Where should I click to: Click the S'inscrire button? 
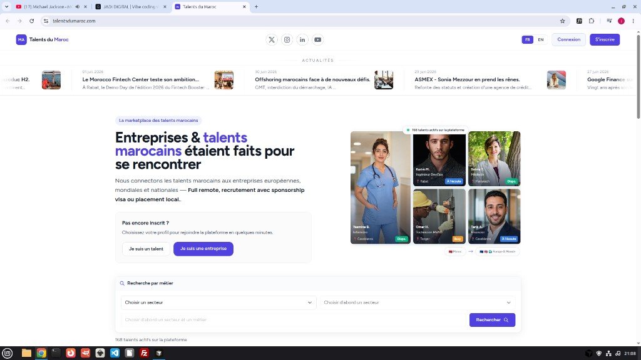pyautogui.click(x=605, y=39)
